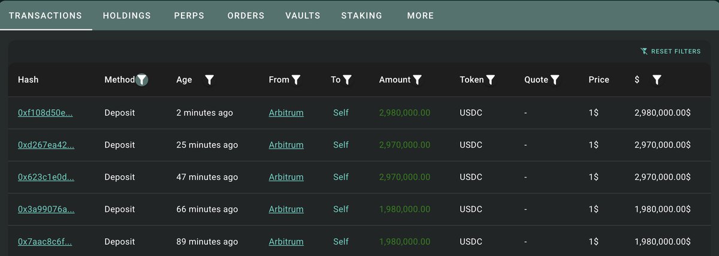Filter the To column
The height and width of the screenshot is (256, 719).
coord(347,80)
